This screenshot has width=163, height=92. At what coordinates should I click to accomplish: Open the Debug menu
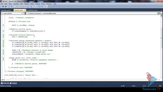click(x=37, y=4)
